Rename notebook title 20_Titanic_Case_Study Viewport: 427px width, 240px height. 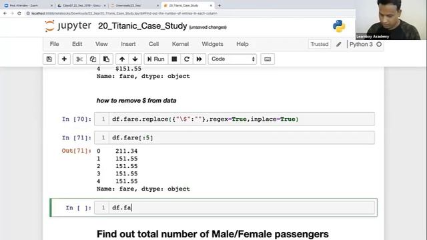pyautogui.click(x=142, y=26)
